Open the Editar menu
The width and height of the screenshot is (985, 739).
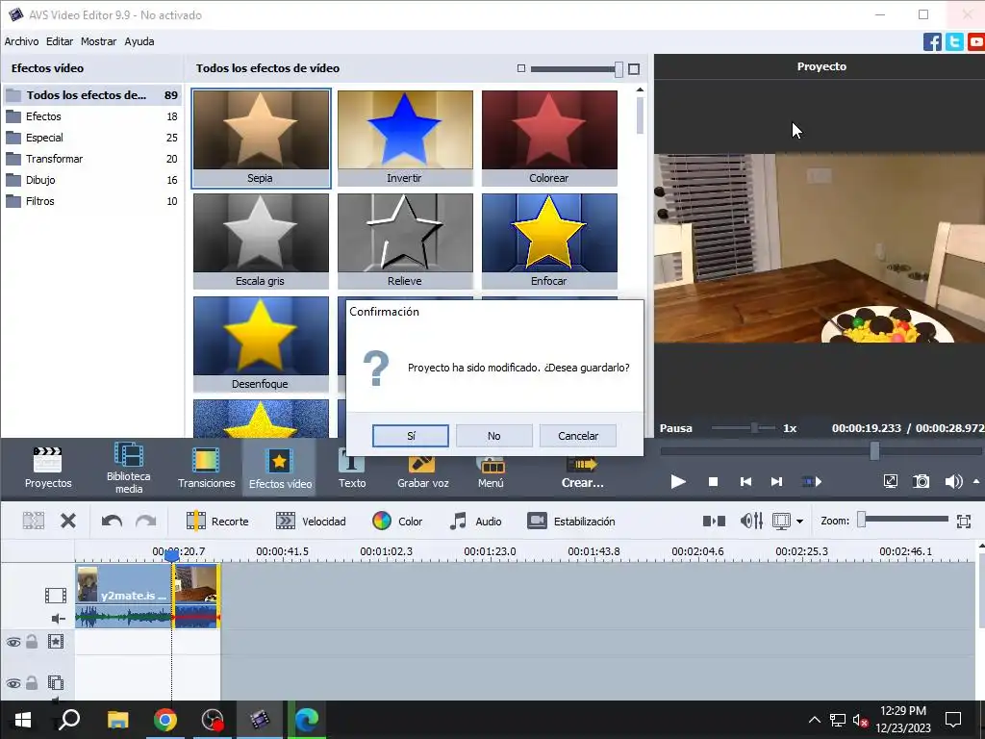pyautogui.click(x=60, y=41)
